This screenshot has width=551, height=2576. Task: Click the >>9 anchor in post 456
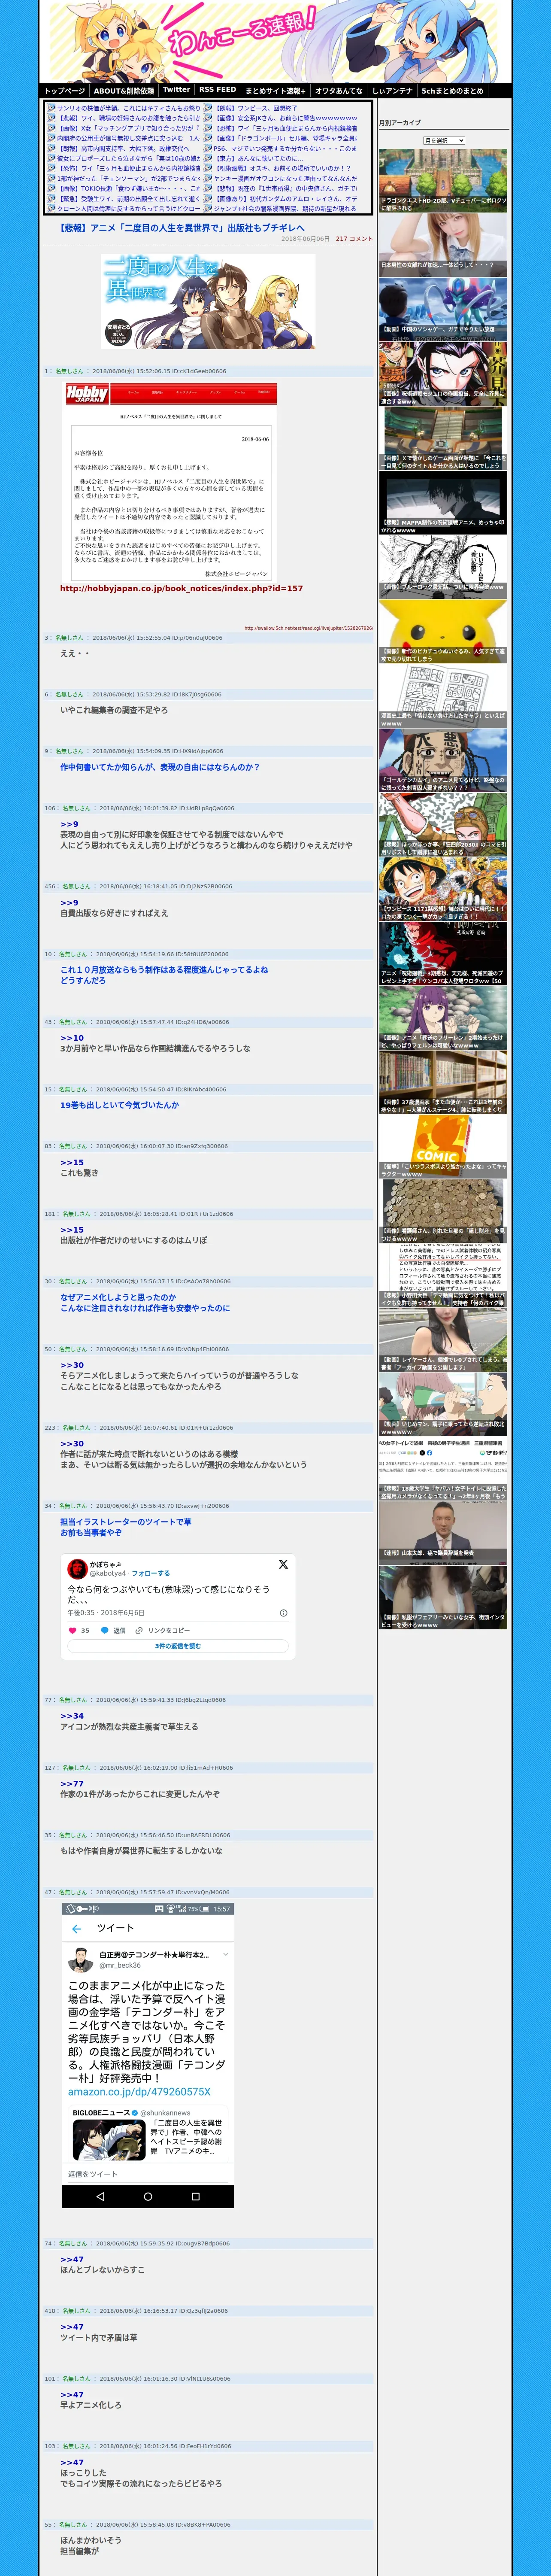tap(69, 902)
